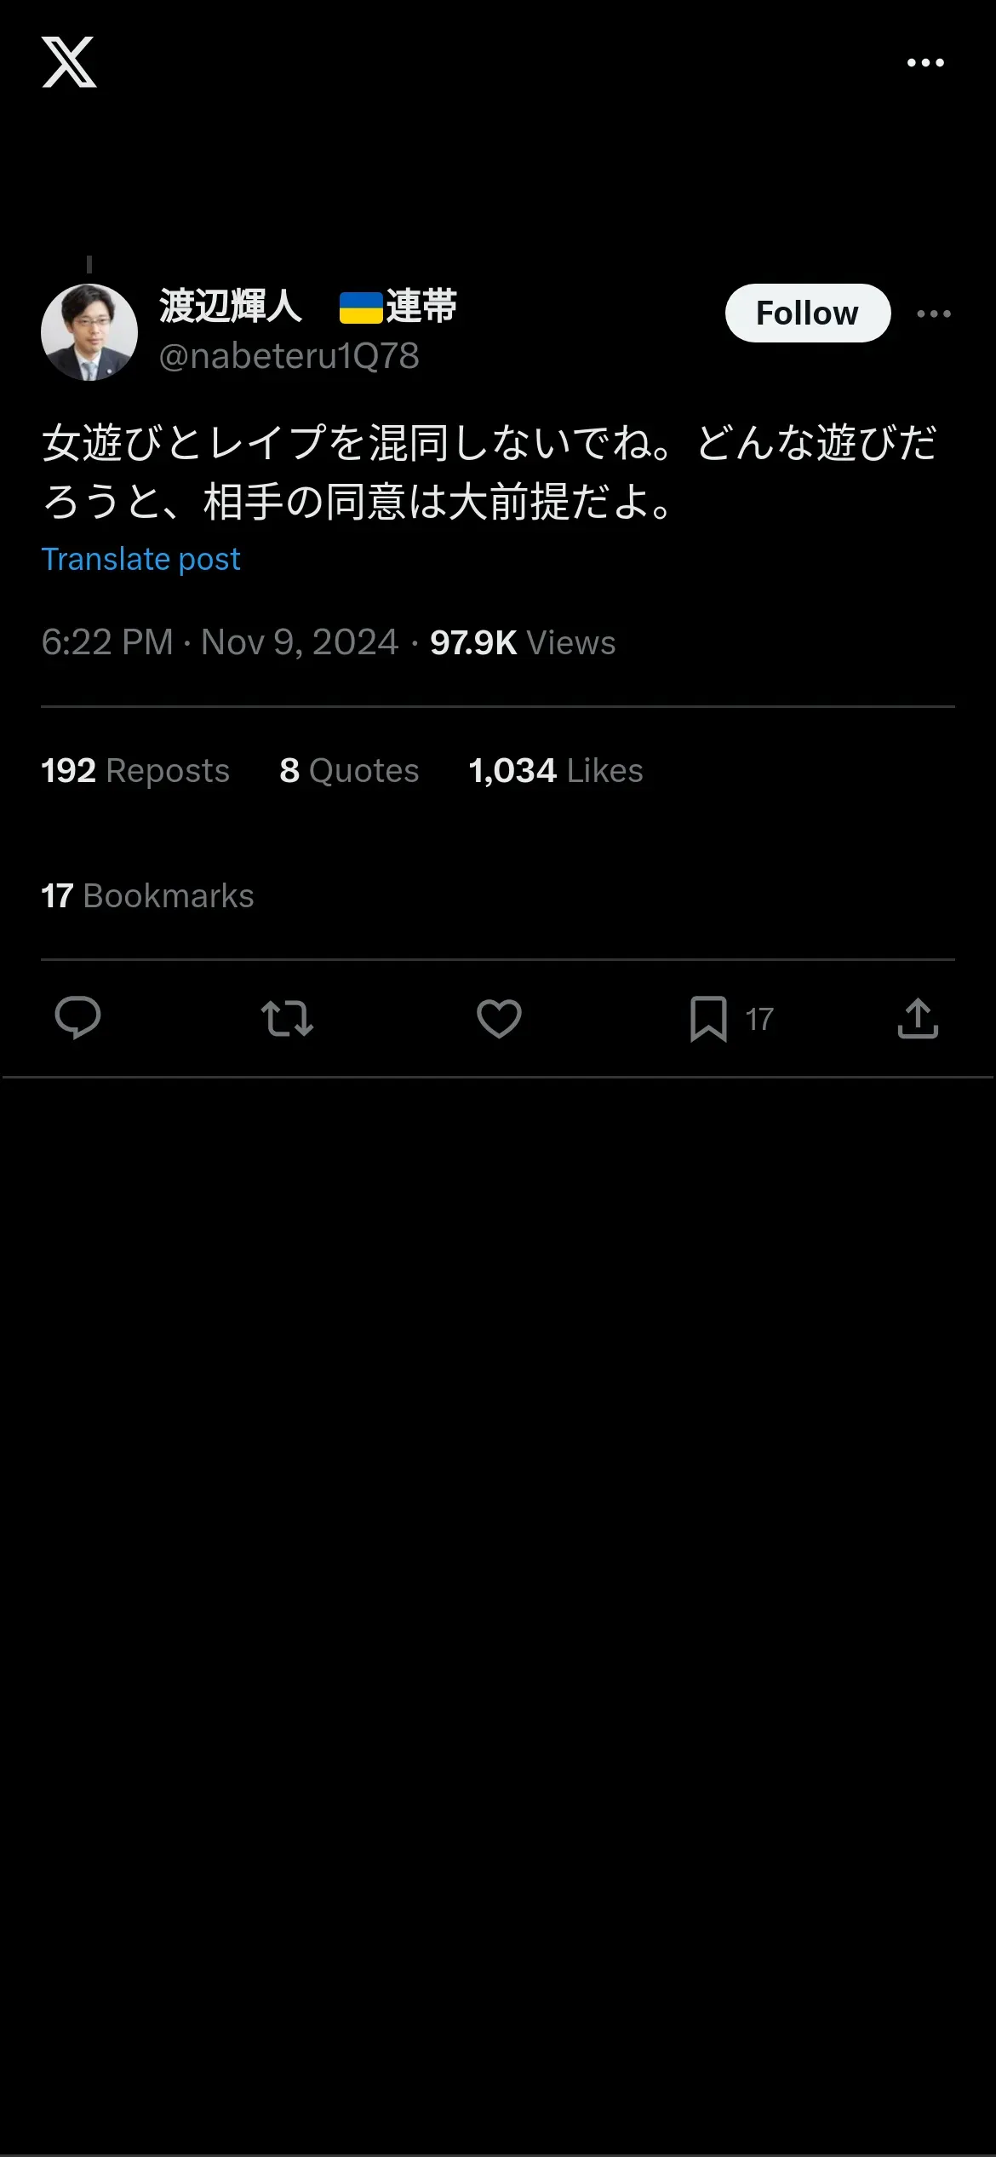
Task: Open the 8 Quotes list
Action: pyautogui.click(x=349, y=770)
